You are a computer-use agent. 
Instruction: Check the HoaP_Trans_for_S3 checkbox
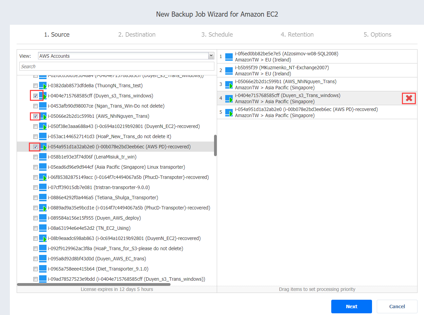point(35,248)
